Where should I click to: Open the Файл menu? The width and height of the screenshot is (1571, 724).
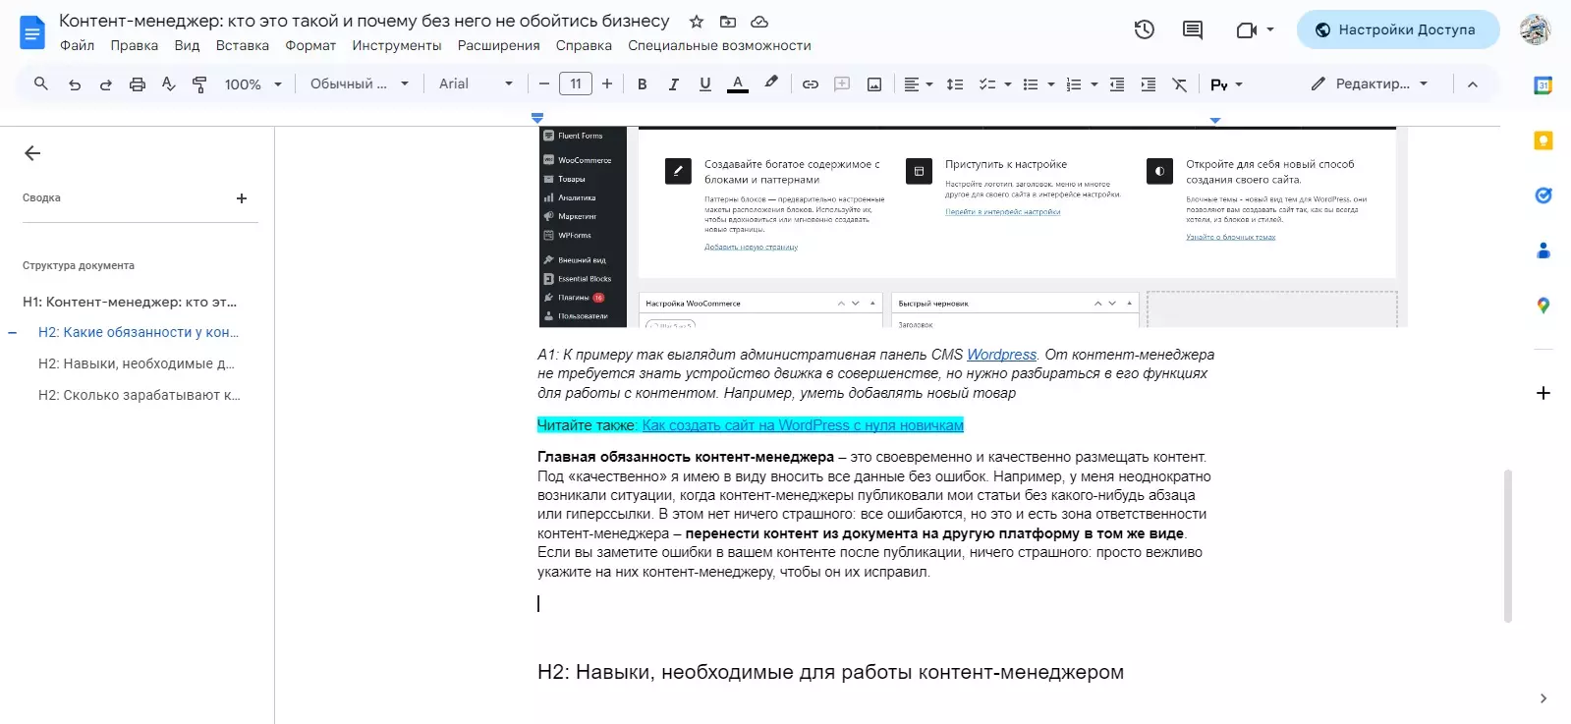[x=77, y=45]
